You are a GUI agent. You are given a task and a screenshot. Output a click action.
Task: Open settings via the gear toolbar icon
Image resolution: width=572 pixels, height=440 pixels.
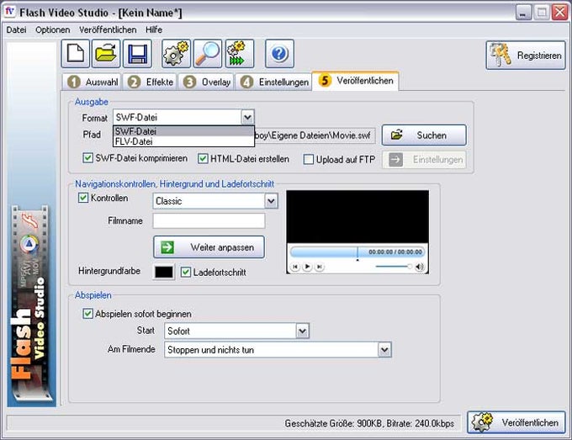176,54
